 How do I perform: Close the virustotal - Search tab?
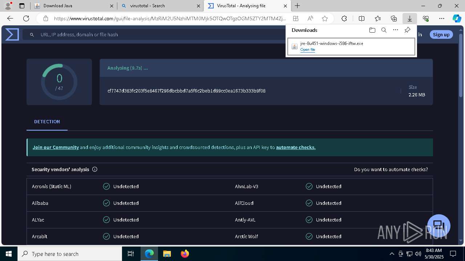coord(198,6)
